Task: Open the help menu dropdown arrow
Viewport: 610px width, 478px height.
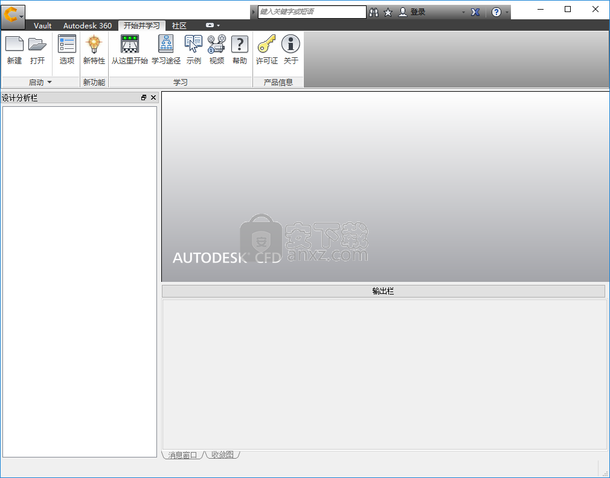Action: tap(507, 13)
